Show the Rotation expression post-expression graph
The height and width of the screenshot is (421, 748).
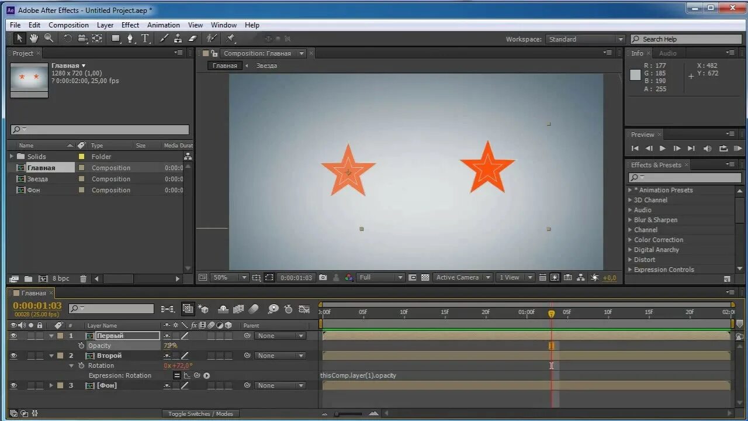[187, 375]
